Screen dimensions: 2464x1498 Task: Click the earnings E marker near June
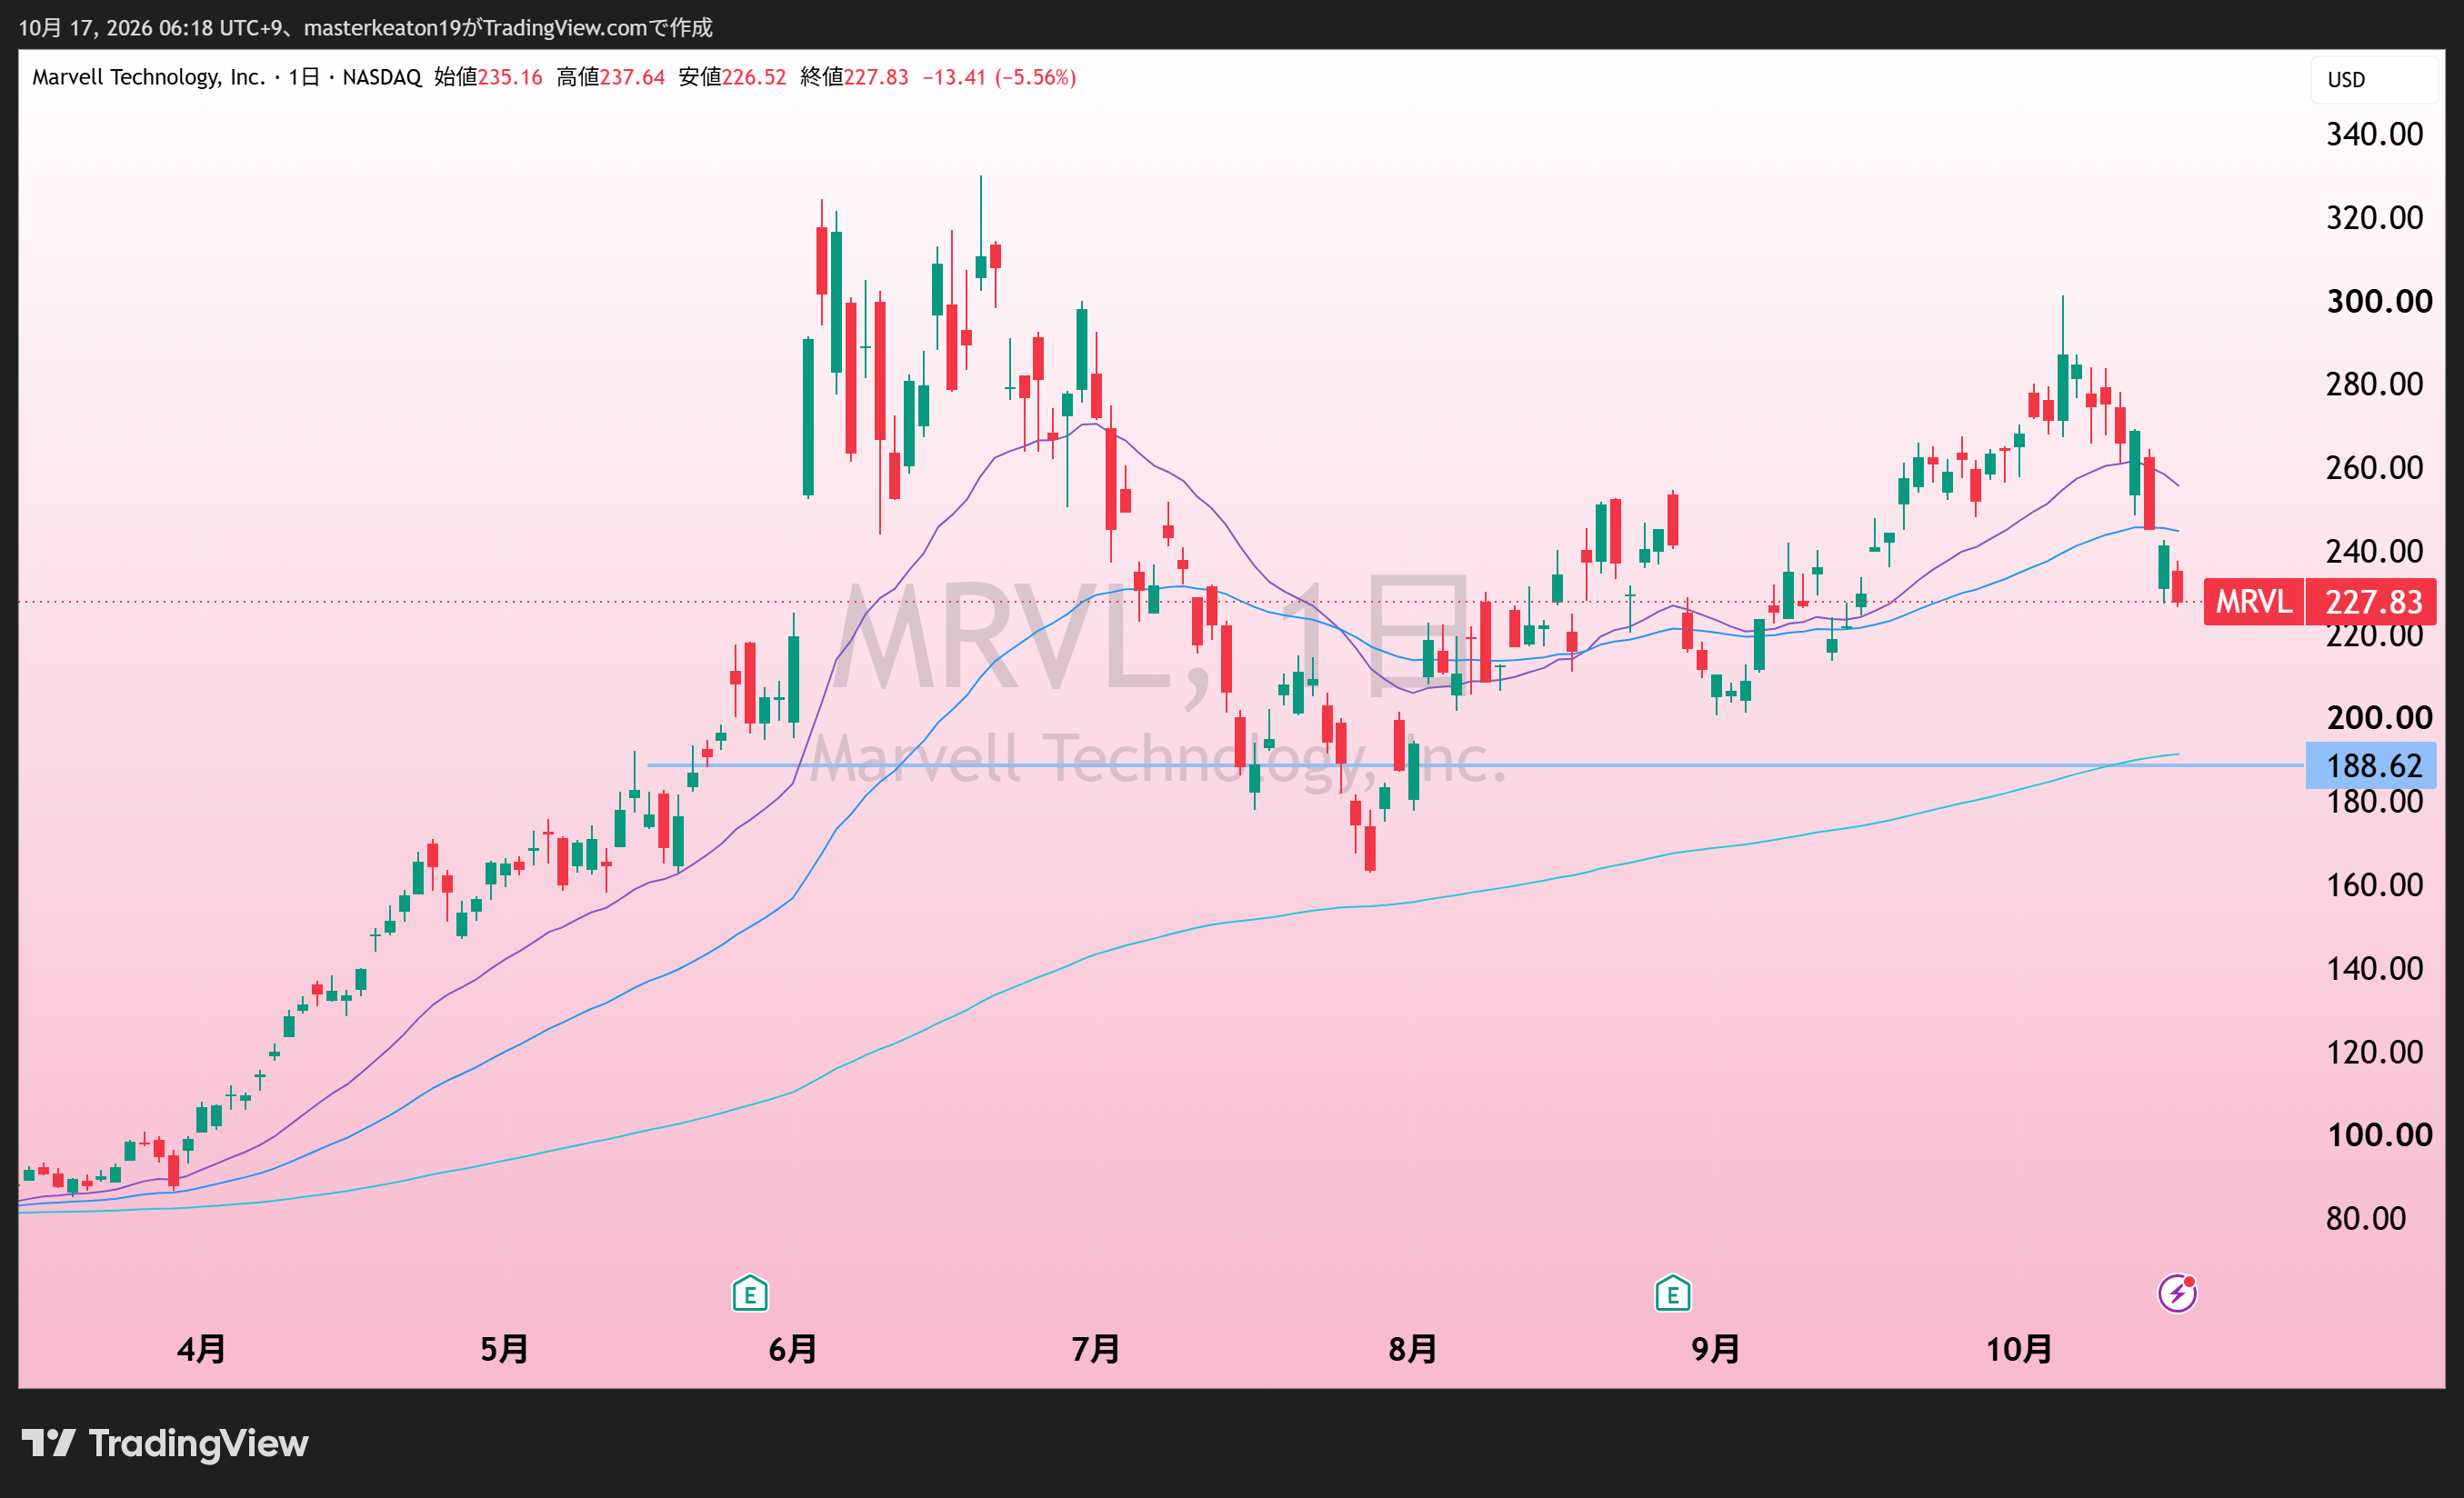(750, 1293)
